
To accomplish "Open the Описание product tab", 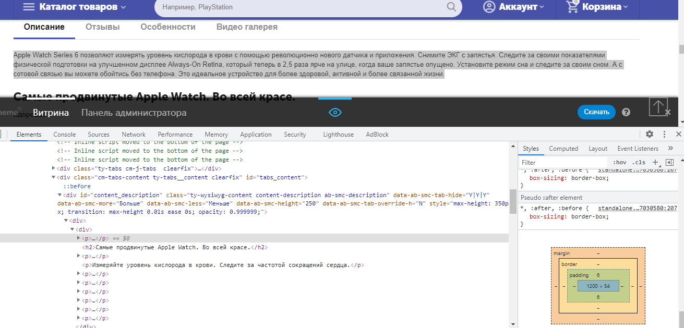I will coord(44,27).
